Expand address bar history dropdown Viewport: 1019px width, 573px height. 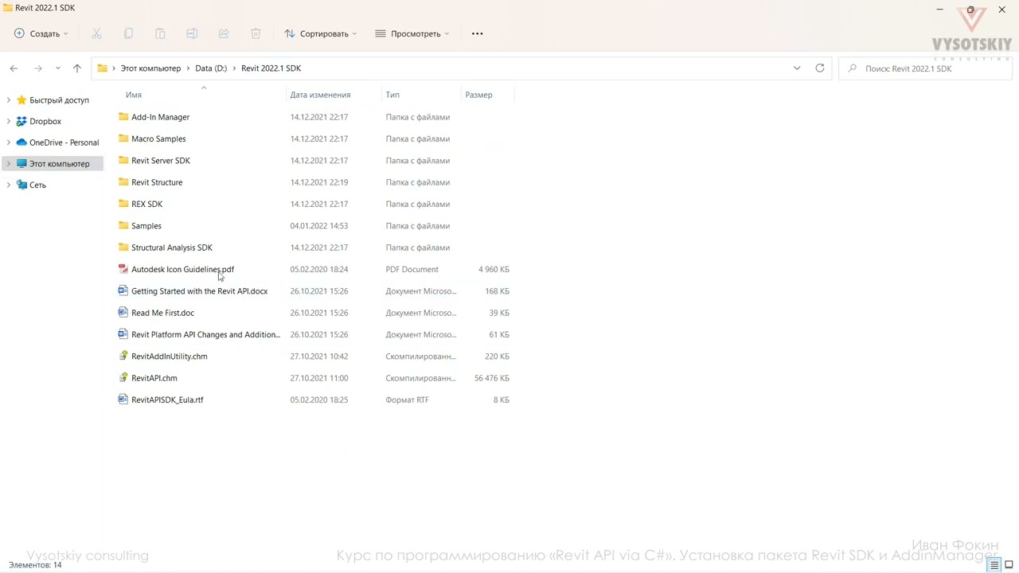(x=797, y=68)
